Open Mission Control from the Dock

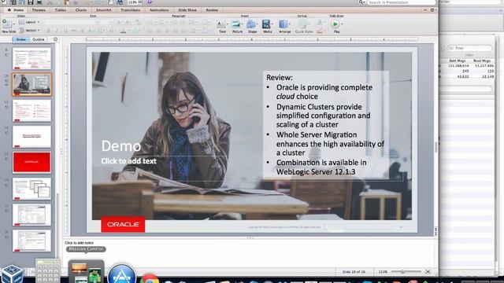click(x=86, y=272)
